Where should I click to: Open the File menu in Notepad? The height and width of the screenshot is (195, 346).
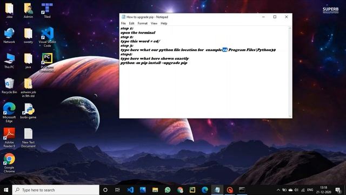(123, 23)
